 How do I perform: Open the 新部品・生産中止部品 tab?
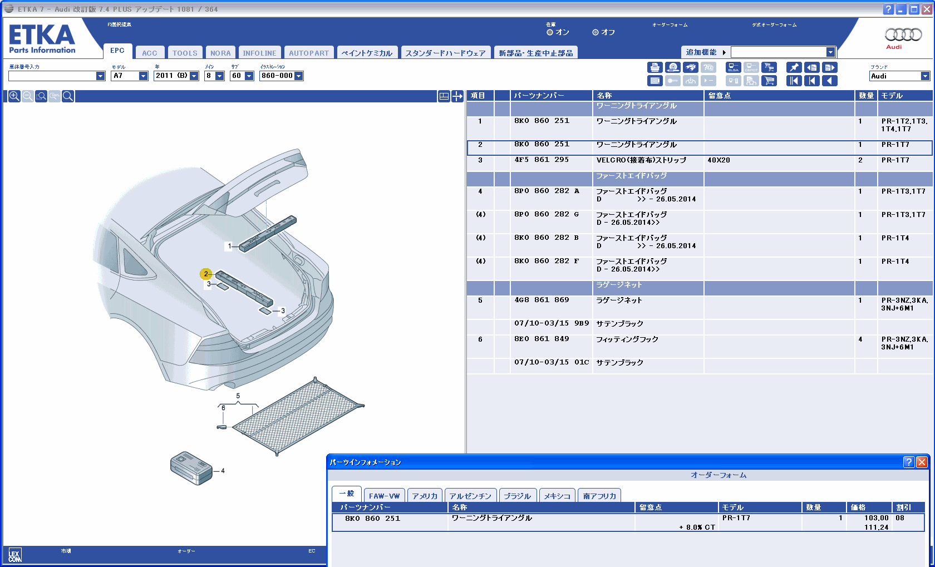536,53
